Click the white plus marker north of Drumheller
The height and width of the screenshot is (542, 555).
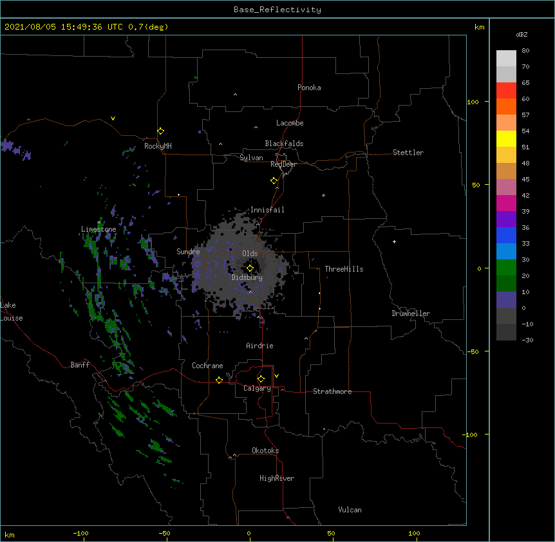click(x=394, y=241)
